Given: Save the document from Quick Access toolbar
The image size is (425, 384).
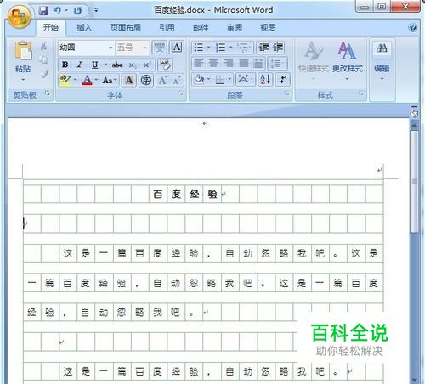Looking at the screenshot, I should click(x=43, y=11).
